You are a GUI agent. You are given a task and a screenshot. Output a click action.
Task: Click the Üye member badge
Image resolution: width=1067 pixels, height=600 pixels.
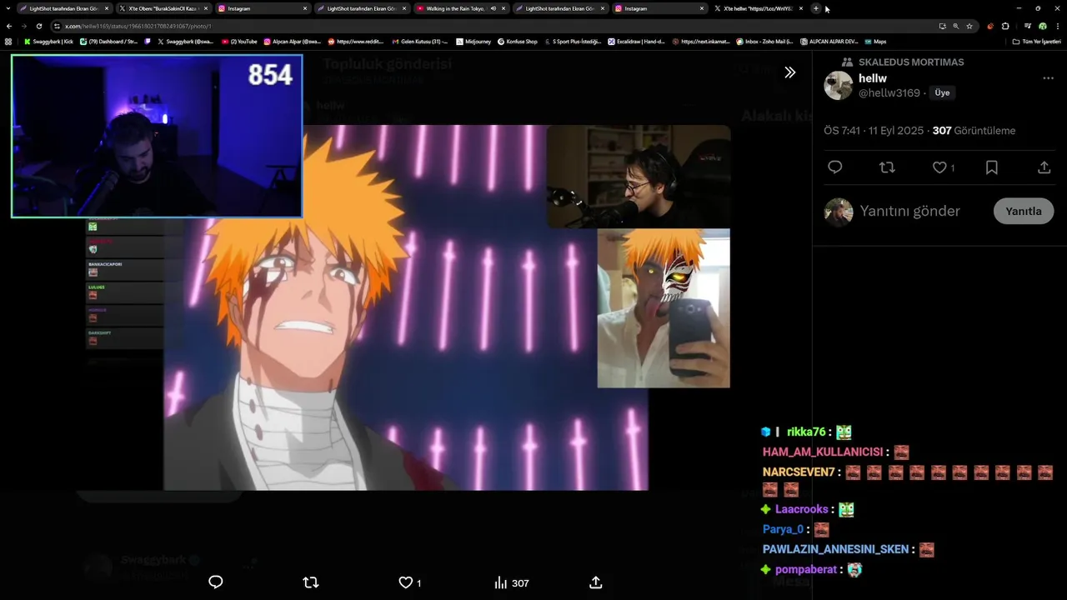tap(942, 92)
